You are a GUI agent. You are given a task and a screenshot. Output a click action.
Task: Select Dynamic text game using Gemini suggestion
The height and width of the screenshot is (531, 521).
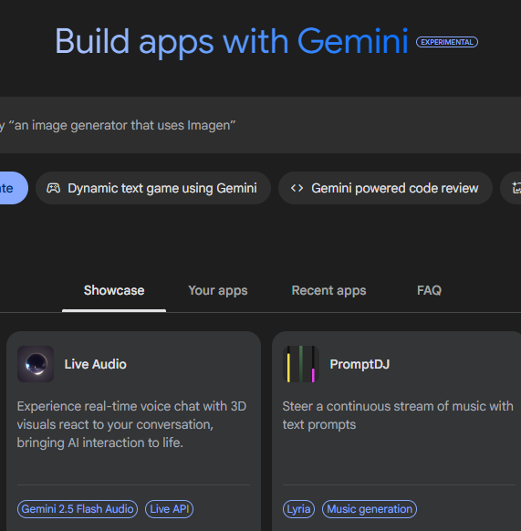(x=153, y=188)
